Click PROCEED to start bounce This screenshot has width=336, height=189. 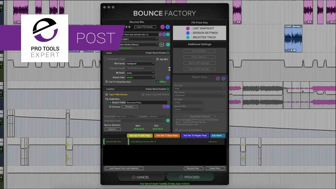tap(190, 177)
